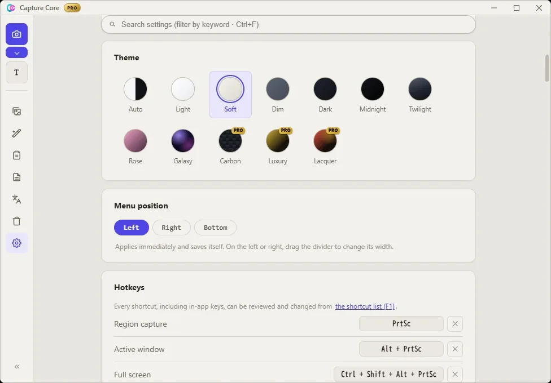This screenshot has height=383, width=551.
Task: Click the vertical scrollbar thumb
Action: click(547, 68)
